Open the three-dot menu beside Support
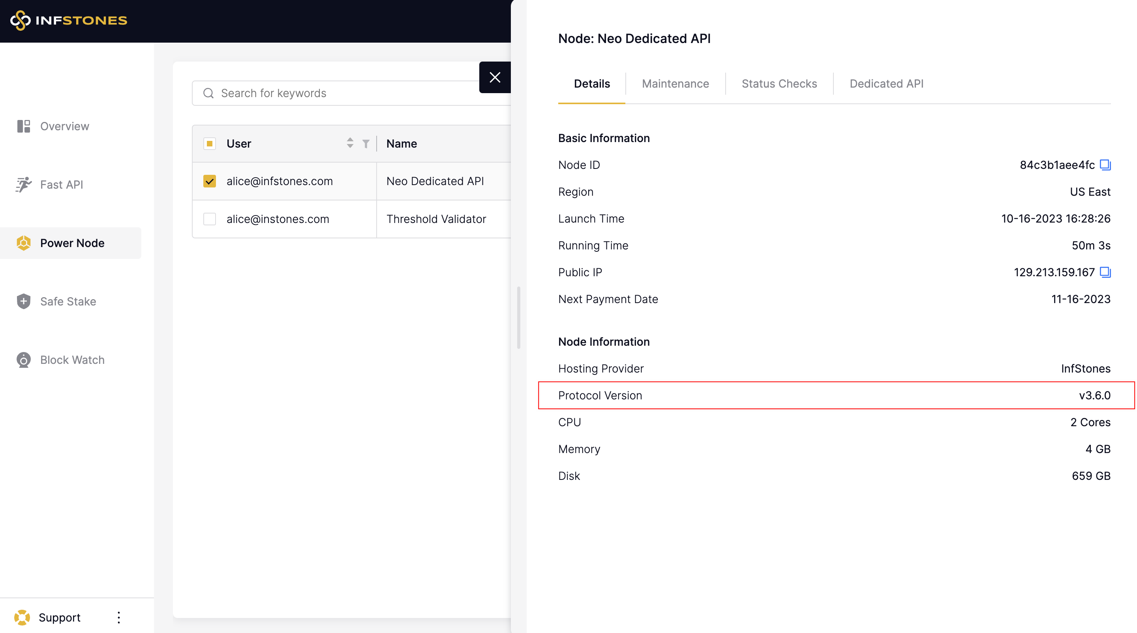Image resolution: width=1137 pixels, height=633 pixels. (119, 617)
